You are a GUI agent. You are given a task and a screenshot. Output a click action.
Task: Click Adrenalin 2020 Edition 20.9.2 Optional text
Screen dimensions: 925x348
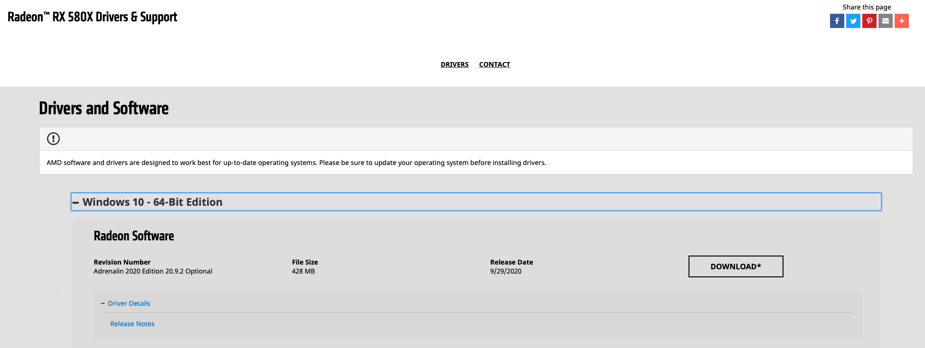(x=153, y=271)
